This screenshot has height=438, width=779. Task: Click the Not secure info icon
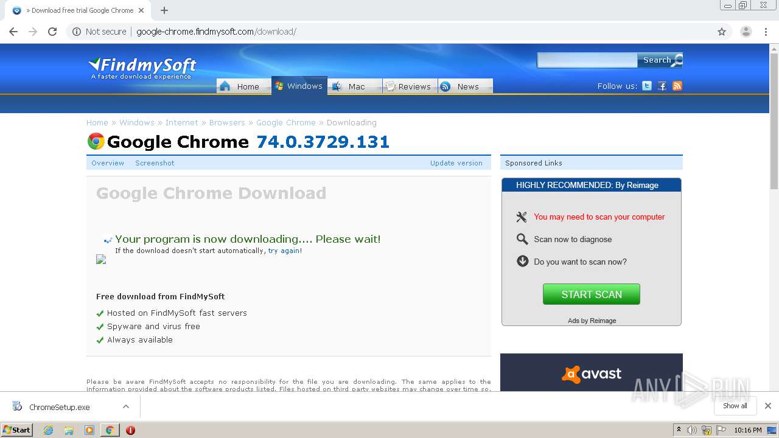point(77,32)
